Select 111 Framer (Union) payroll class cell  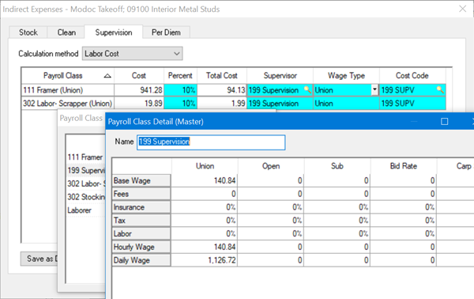point(68,90)
